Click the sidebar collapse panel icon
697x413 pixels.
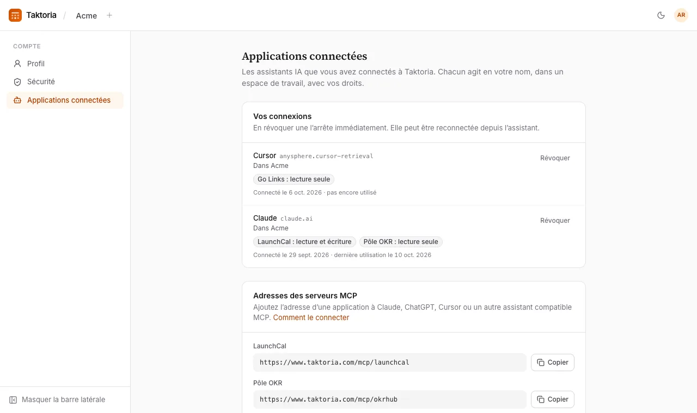(13, 399)
